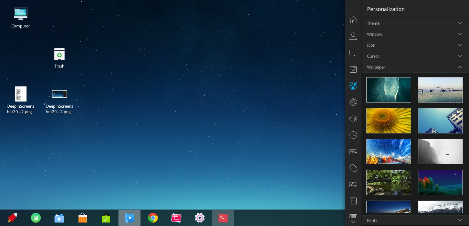The image size is (469, 226).
Task: Collapse the Wallpaper section
Action: pos(415,67)
